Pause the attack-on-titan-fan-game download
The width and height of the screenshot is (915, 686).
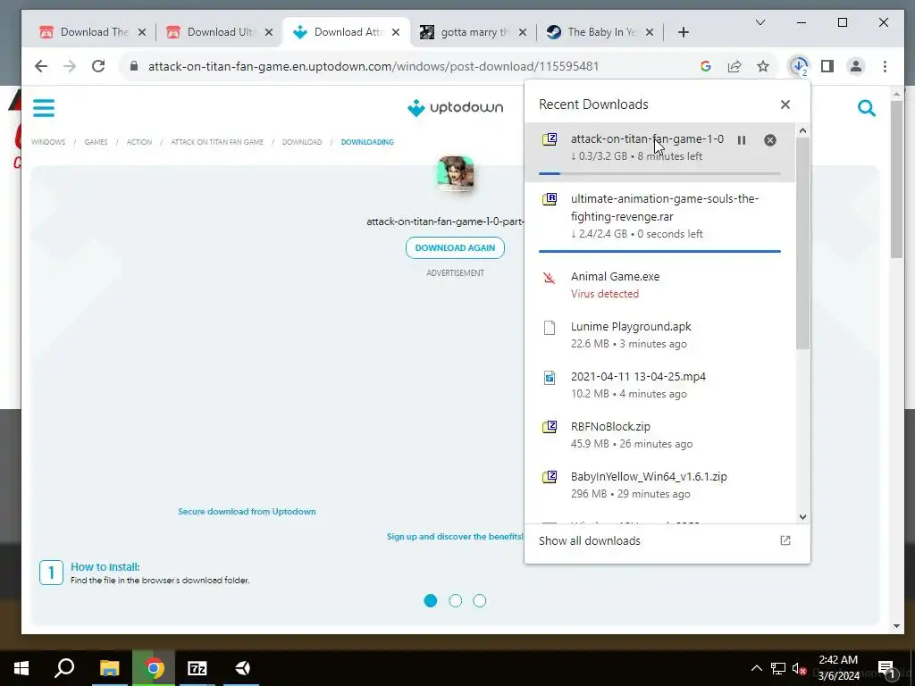click(x=741, y=140)
